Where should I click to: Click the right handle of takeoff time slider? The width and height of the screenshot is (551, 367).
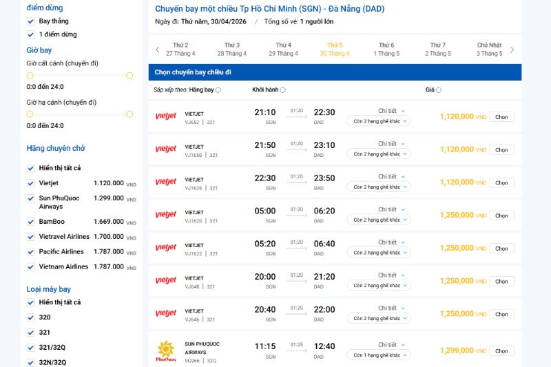[x=129, y=76]
